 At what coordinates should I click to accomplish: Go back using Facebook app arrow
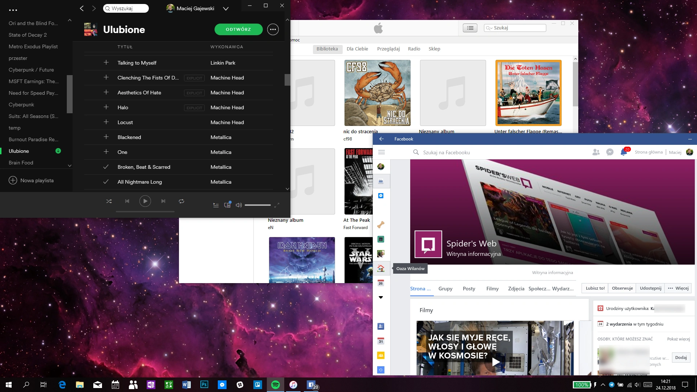click(x=382, y=139)
